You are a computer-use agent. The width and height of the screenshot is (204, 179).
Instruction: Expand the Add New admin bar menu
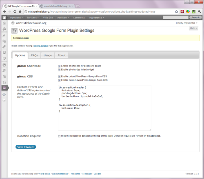click(63, 18)
